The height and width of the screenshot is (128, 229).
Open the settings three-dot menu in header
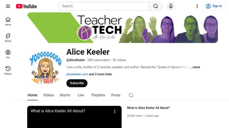pyautogui.click(x=197, y=6)
